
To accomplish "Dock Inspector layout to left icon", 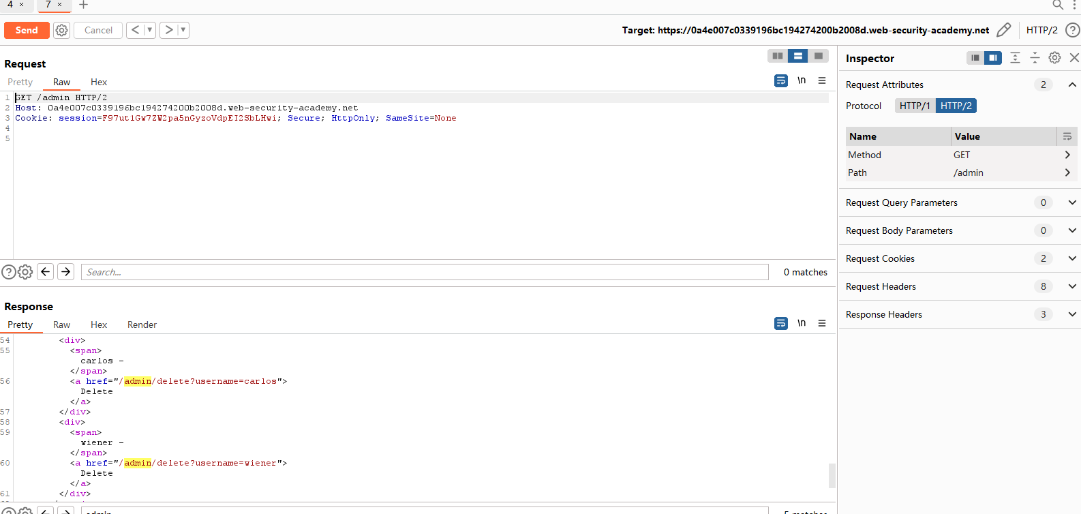I will (975, 58).
